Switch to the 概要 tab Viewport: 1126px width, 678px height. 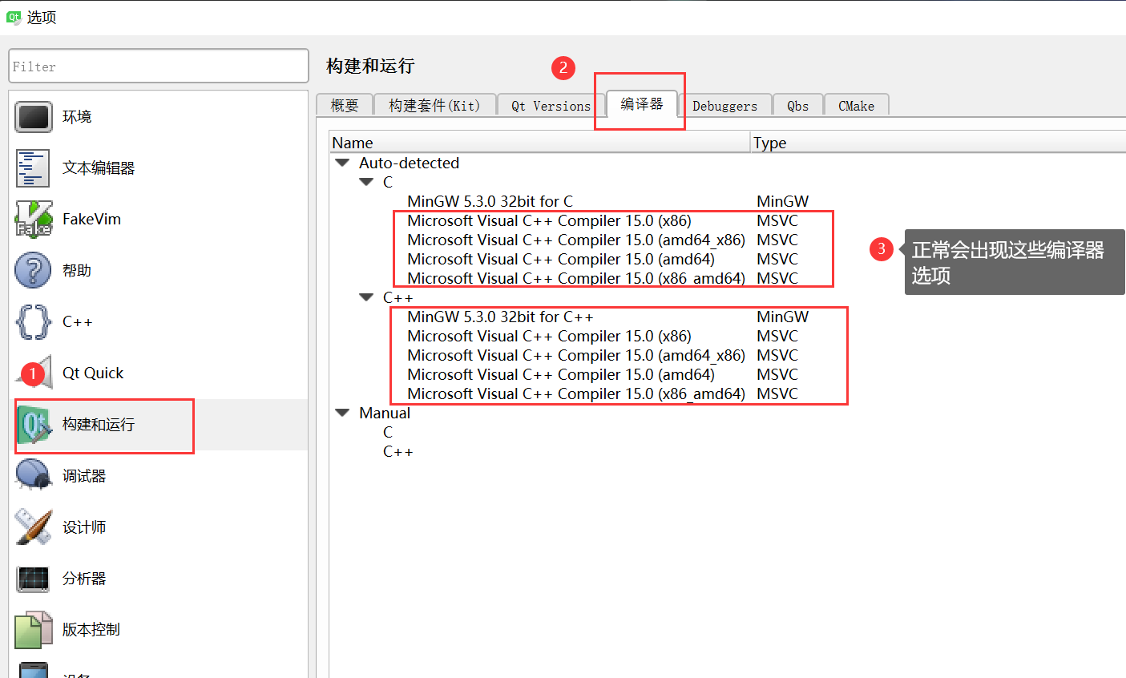(x=345, y=105)
